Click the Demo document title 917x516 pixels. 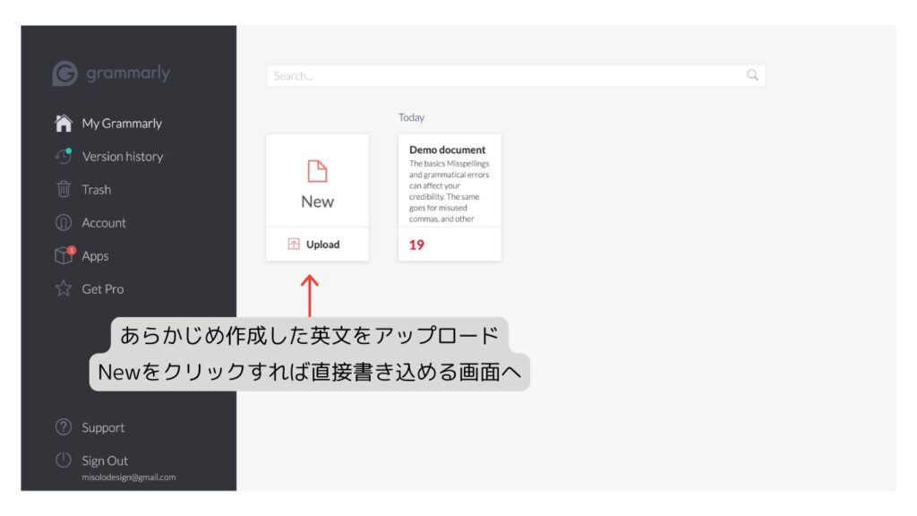(x=448, y=150)
